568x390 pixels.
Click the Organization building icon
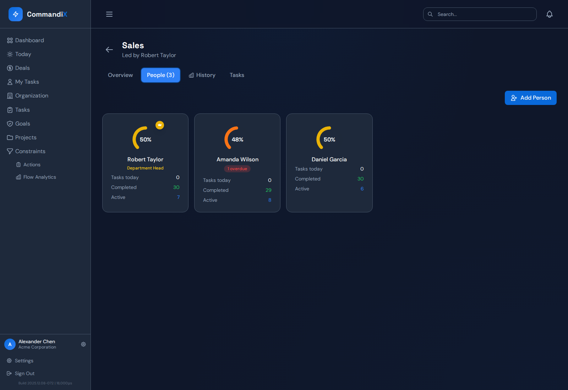click(10, 96)
